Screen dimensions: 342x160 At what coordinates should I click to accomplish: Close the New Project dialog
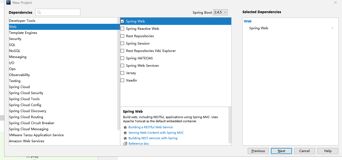335,3
